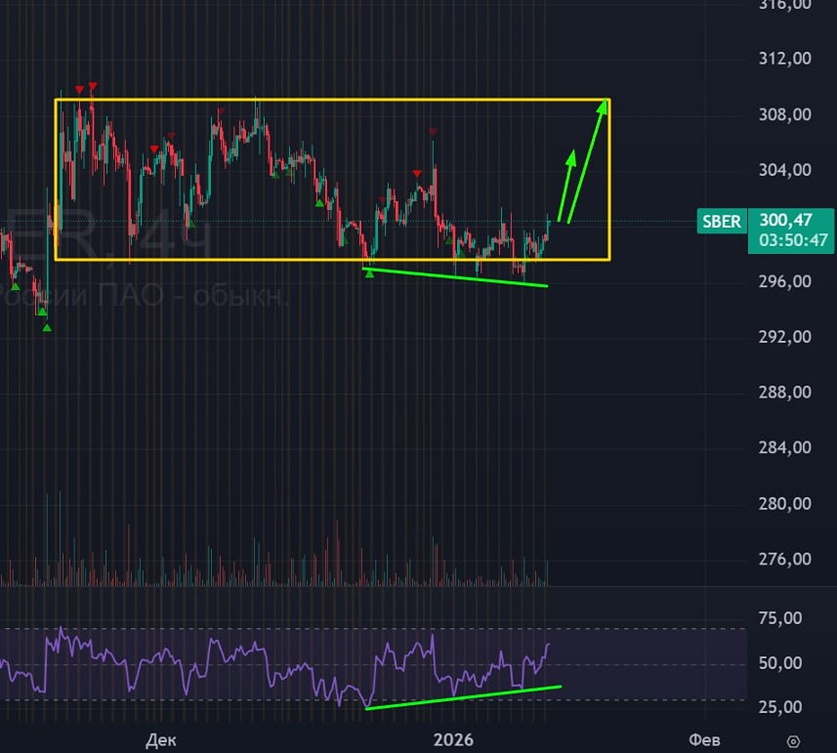Click the lowest green triangle marker under the November low

(x=47, y=328)
